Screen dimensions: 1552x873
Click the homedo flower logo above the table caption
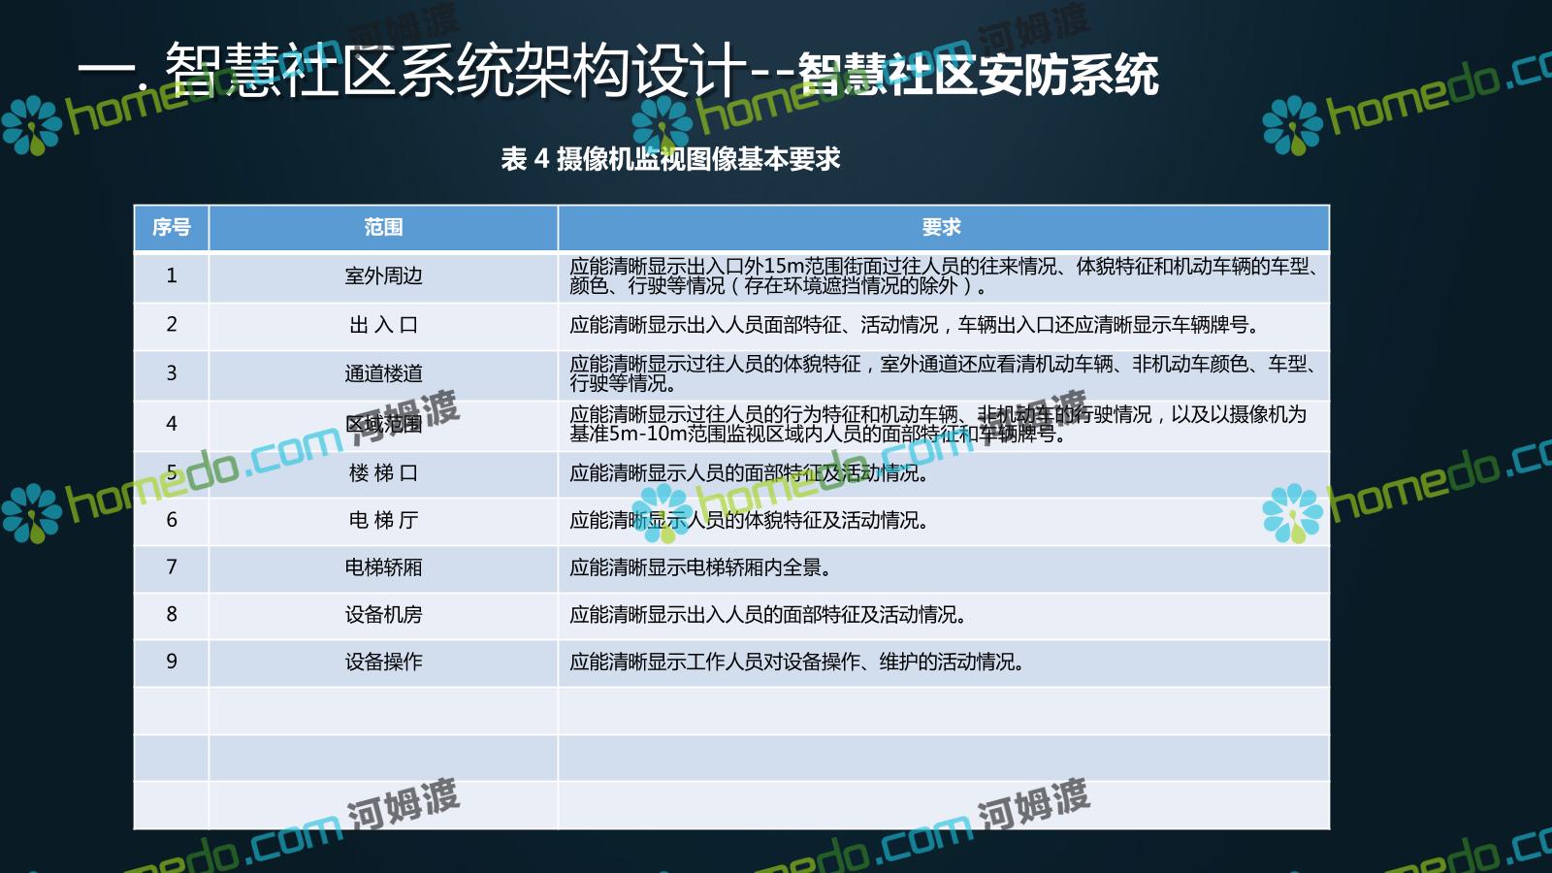coord(662,125)
